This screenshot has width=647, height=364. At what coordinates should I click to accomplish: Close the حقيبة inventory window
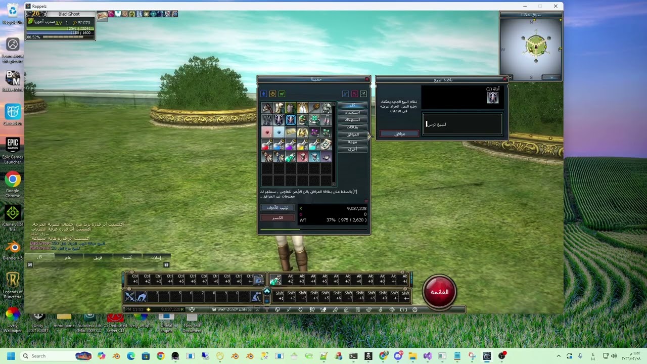(x=367, y=79)
